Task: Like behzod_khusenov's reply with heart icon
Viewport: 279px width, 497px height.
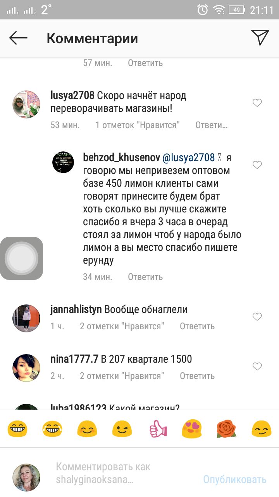Action: point(257,165)
